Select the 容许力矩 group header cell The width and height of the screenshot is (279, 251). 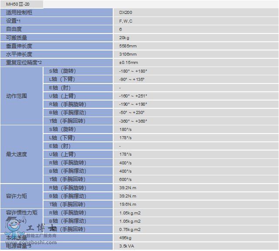point(17,196)
